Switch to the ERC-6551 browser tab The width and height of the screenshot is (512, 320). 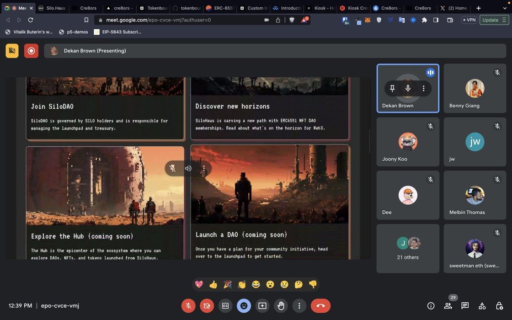click(x=220, y=8)
